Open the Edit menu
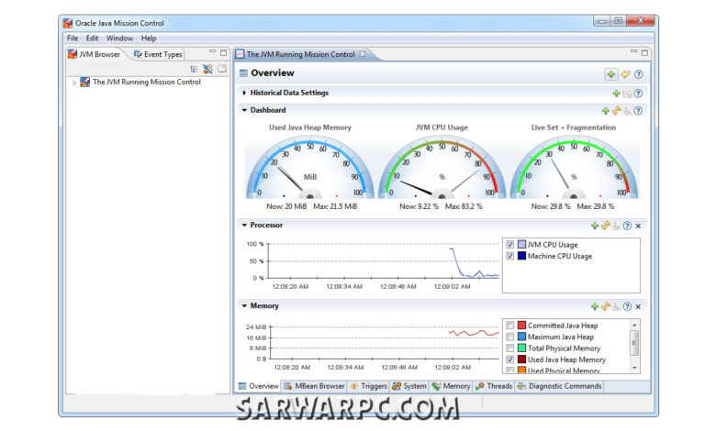 click(92, 39)
